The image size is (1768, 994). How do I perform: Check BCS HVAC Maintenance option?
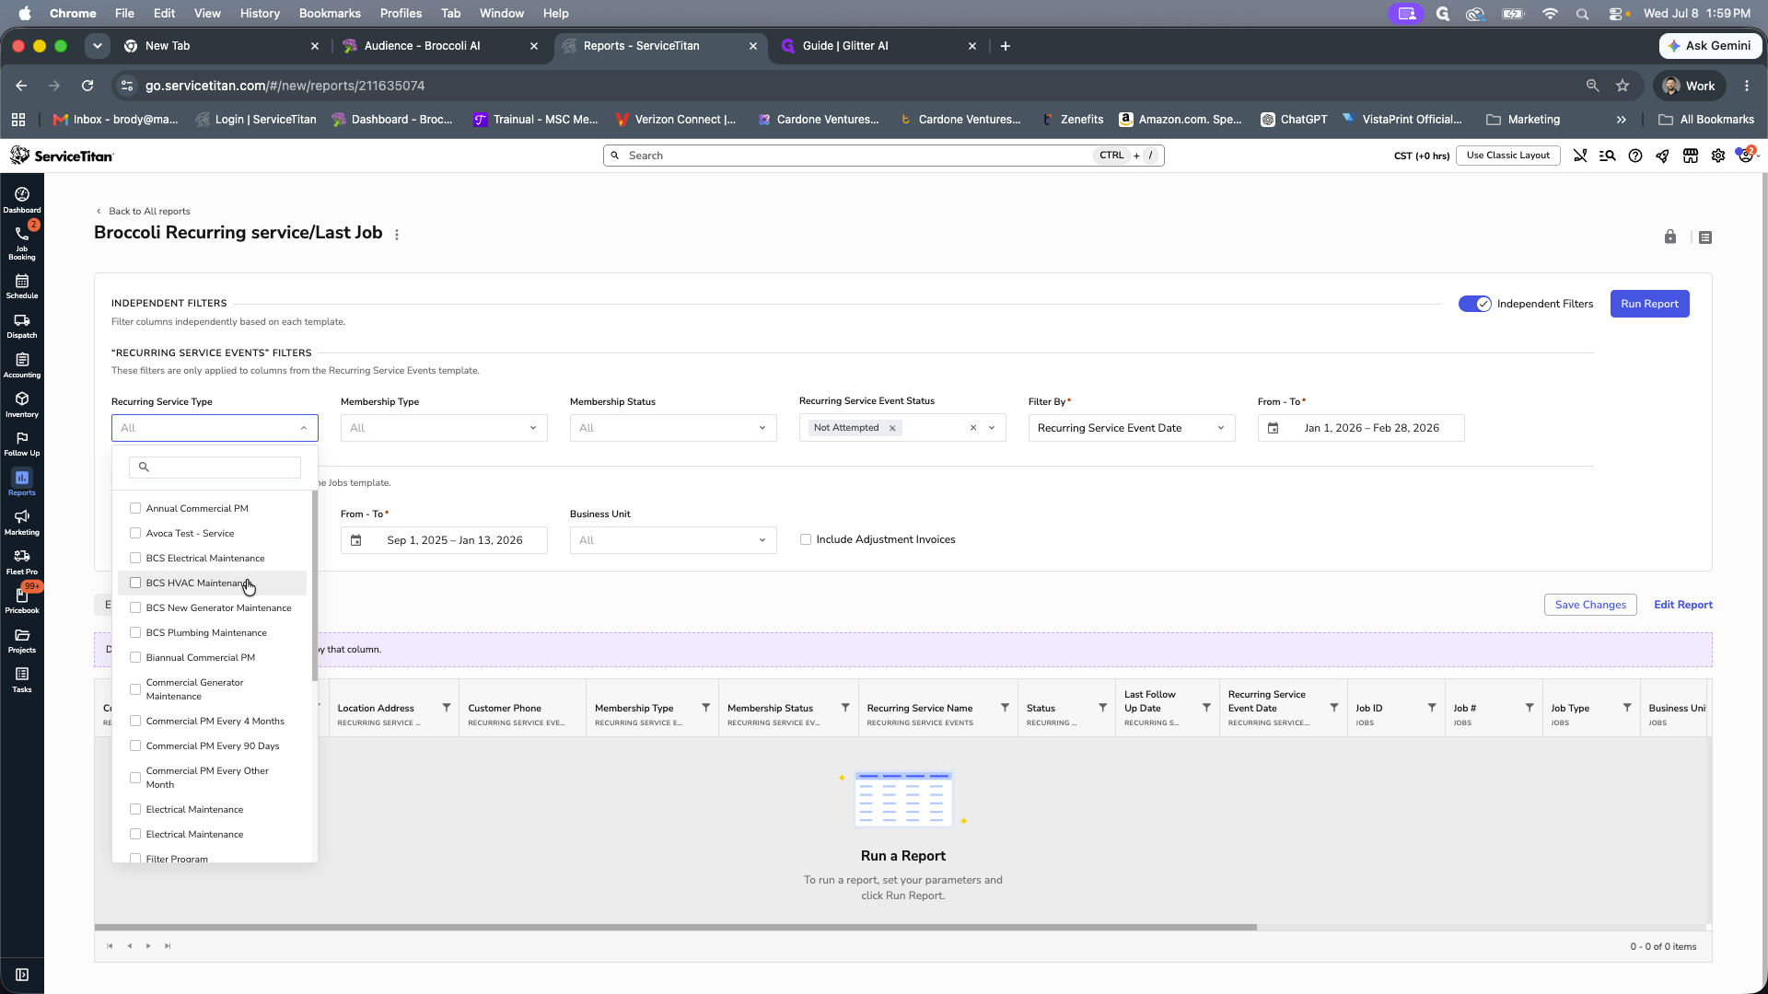pyautogui.click(x=135, y=583)
